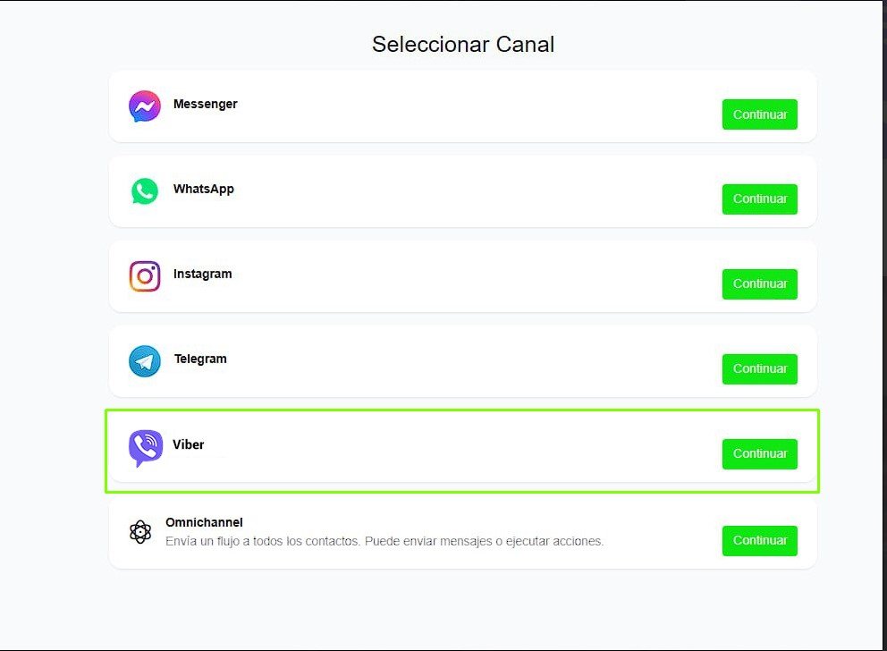Click the Omnichannel description text

(x=384, y=541)
